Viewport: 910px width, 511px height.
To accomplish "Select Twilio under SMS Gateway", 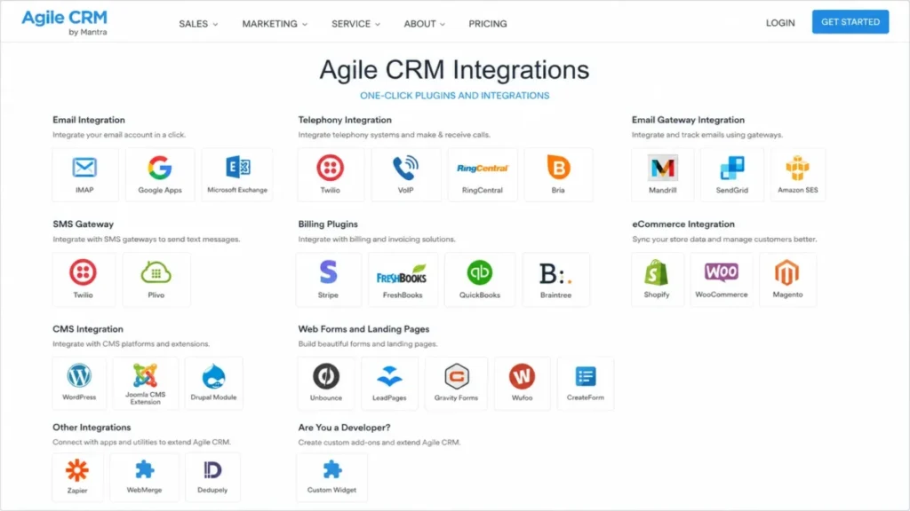I will 83,279.
